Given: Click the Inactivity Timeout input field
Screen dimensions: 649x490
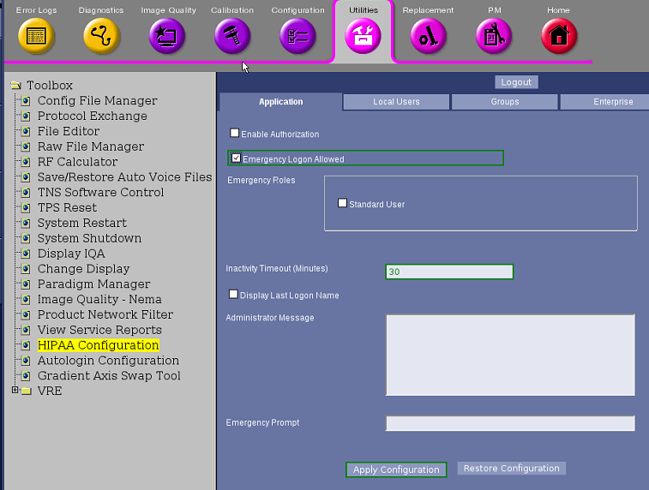Looking at the screenshot, I should (x=449, y=272).
